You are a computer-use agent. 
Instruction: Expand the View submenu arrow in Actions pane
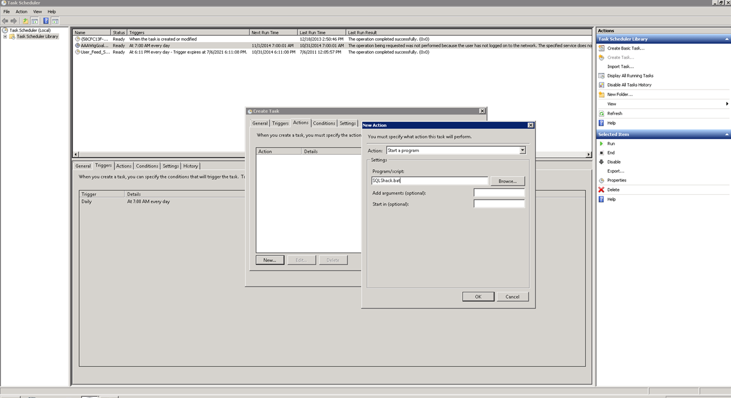(727, 104)
